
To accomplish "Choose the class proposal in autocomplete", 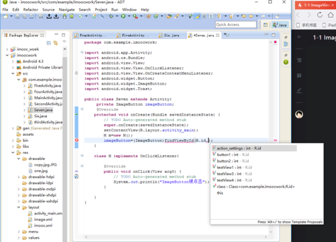I will [254, 186].
